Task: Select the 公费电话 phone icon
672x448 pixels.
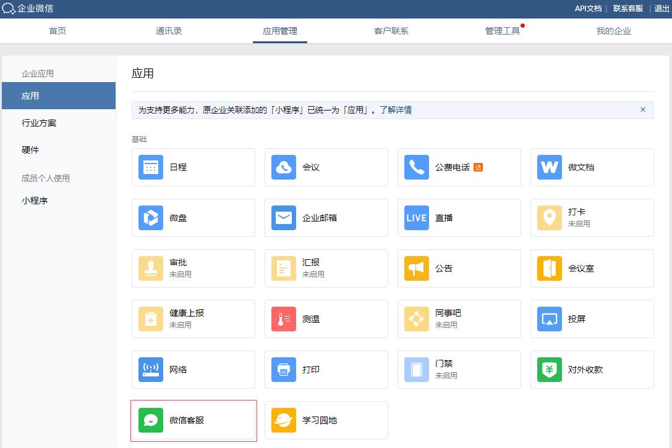Action: click(417, 167)
